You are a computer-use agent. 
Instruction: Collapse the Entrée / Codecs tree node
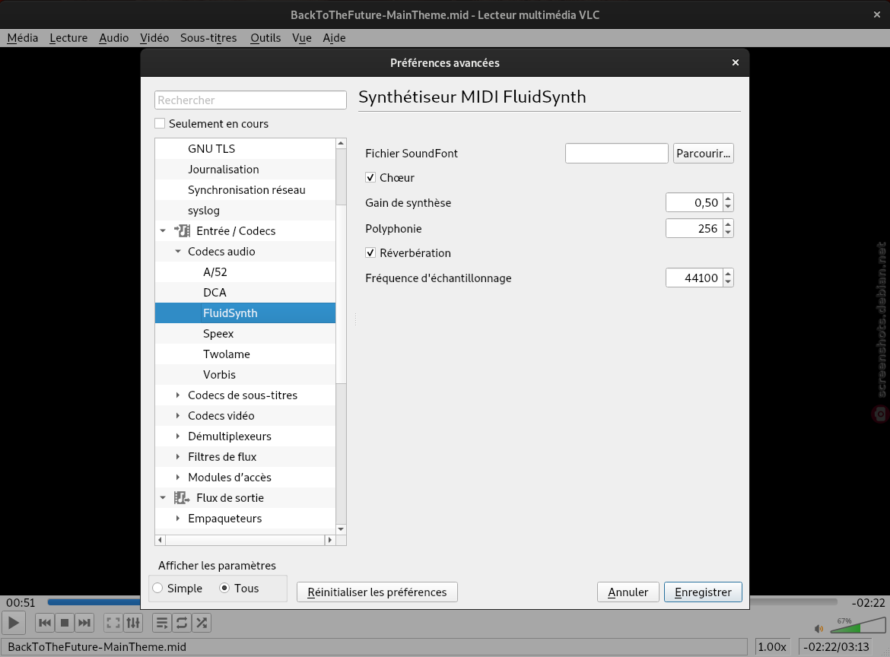coord(163,231)
